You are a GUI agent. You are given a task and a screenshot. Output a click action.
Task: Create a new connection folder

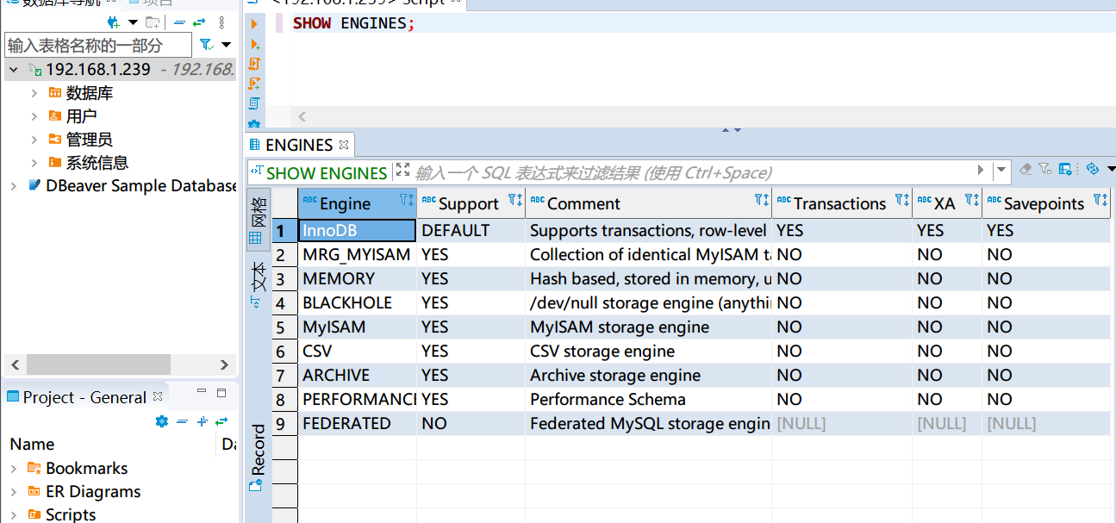click(x=153, y=23)
